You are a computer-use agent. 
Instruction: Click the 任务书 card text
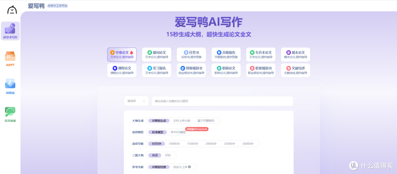pyautogui.click(x=194, y=52)
